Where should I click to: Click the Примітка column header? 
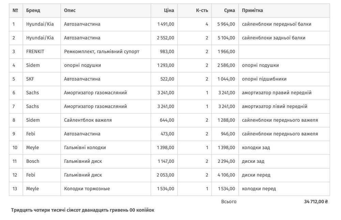tap(252, 11)
